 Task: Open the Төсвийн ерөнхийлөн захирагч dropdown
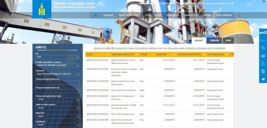[58, 66]
